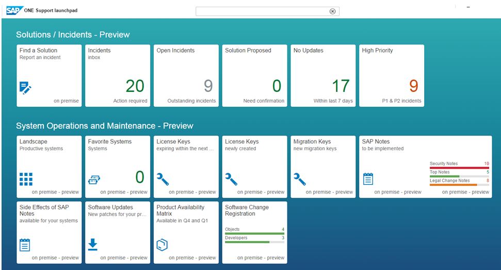
Task: Click the notepad icon on SAP Notes
Action: [368, 179]
